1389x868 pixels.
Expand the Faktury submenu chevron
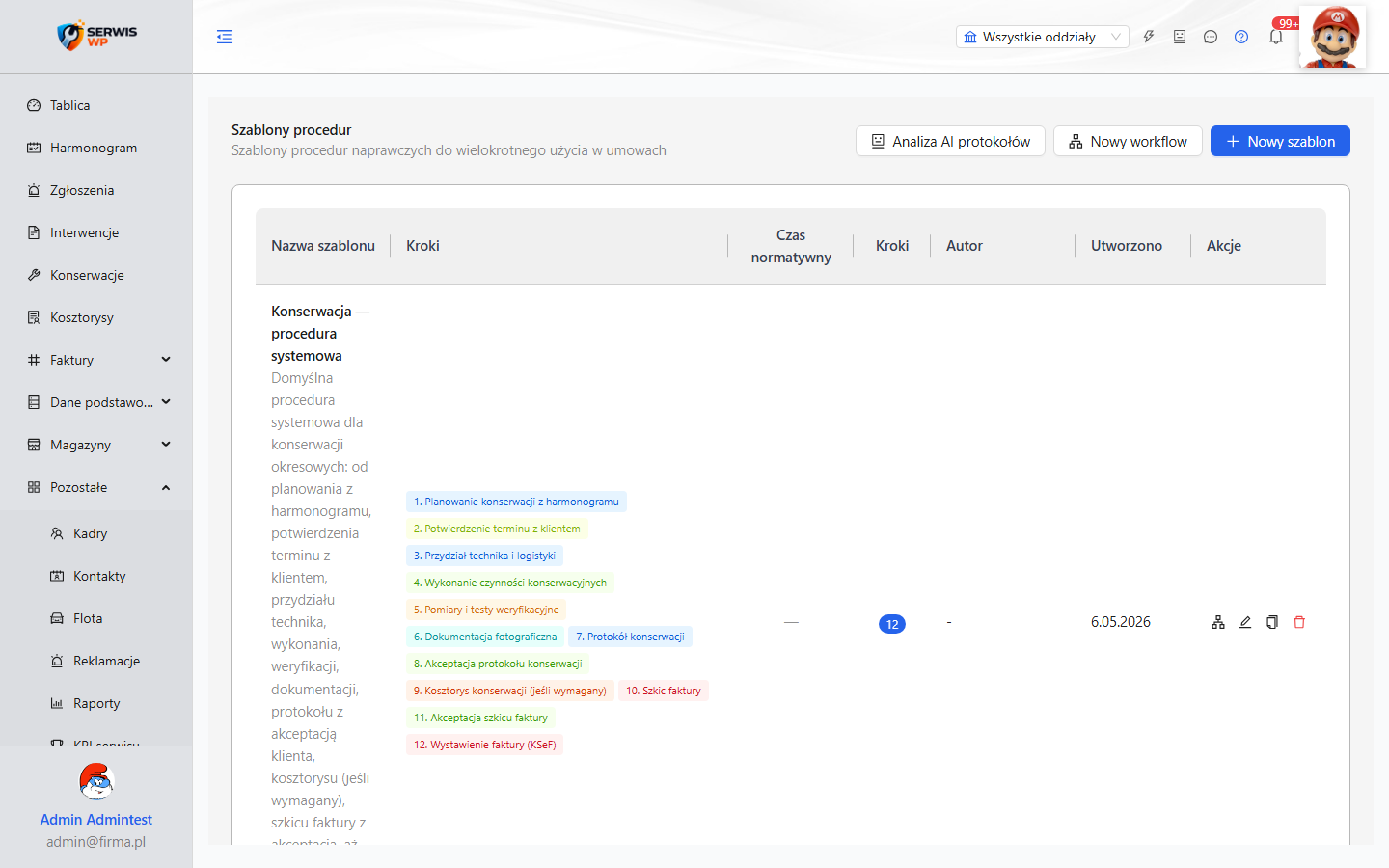pyautogui.click(x=166, y=360)
